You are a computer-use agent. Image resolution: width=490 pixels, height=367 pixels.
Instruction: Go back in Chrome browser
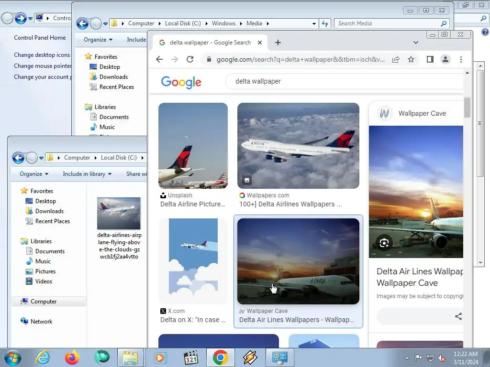[x=159, y=59]
